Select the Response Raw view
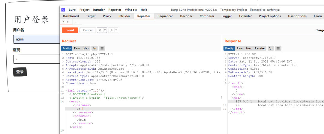This screenshot has width=324, height=134. [x=239, y=48]
